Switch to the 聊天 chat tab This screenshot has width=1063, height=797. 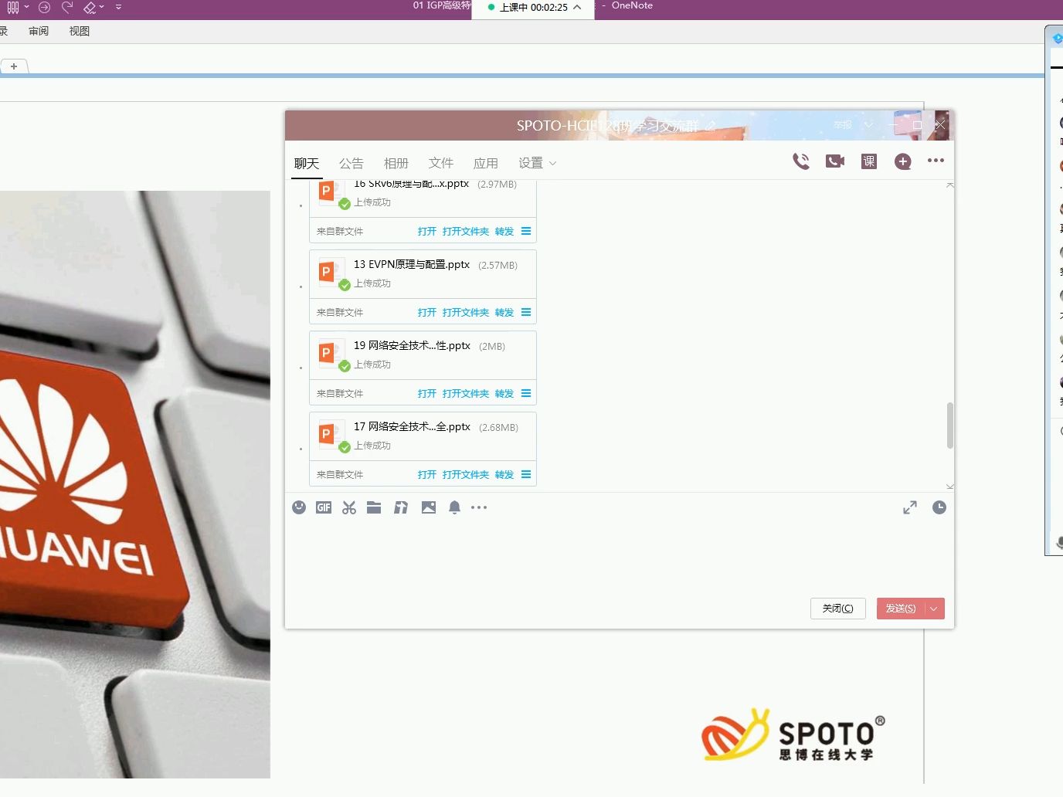coord(307,163)
